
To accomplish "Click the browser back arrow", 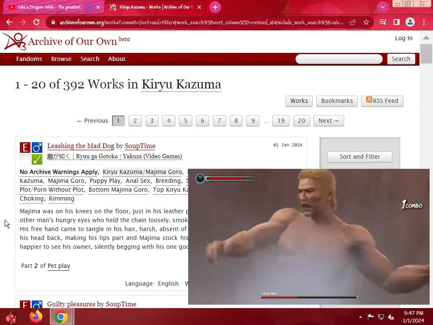I will pos(9,22).
